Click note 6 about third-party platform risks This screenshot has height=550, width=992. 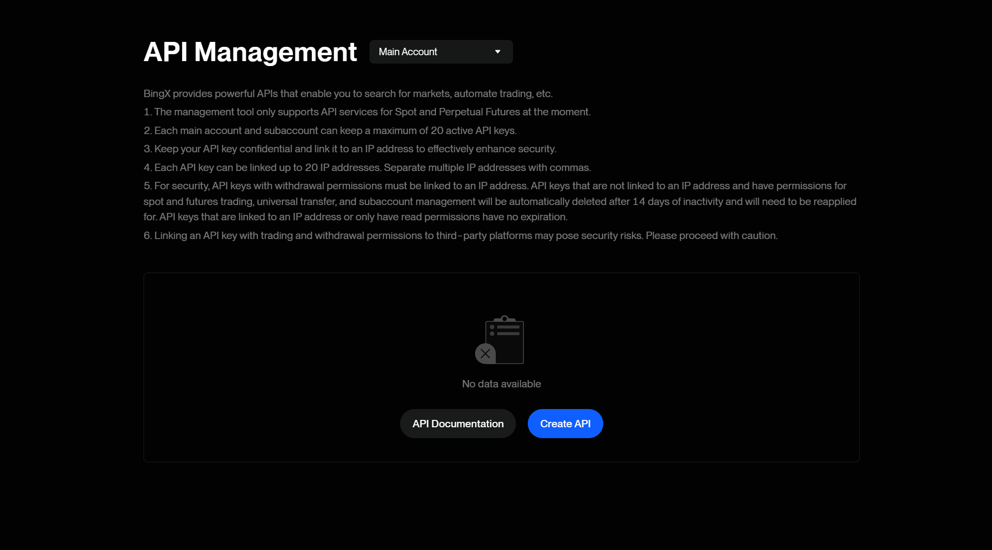(x=461, y=236)
